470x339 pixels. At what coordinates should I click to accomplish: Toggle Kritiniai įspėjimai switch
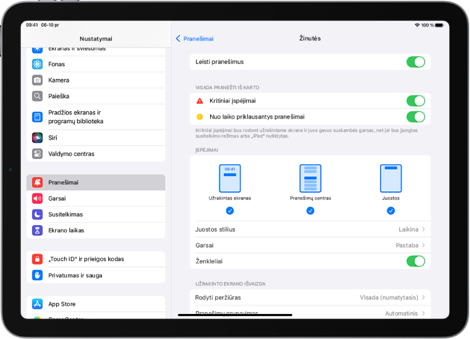point(416,101)
